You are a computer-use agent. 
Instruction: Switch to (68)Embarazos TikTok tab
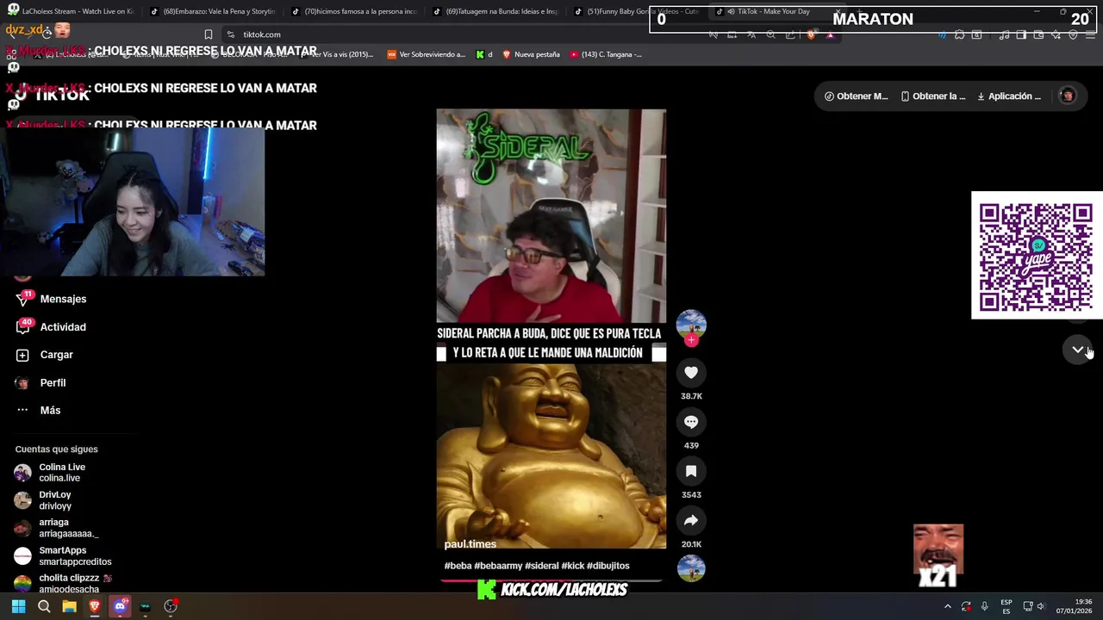pyautogui.click(x=212, y=11)
